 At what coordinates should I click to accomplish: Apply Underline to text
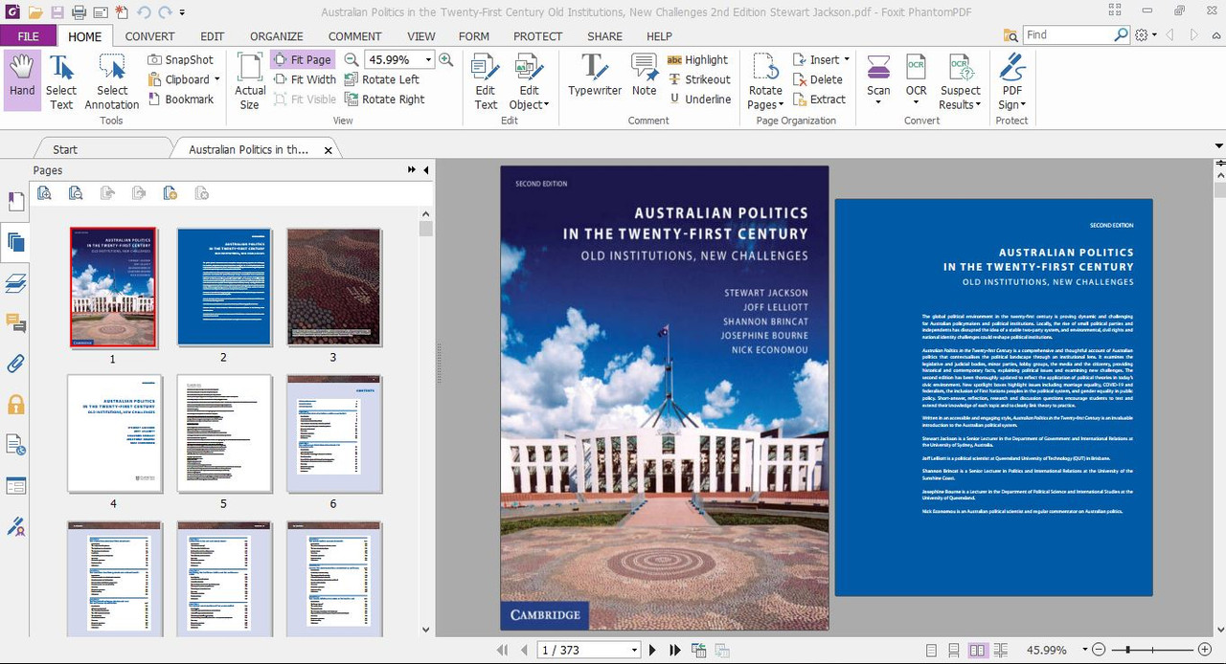[x=699, y=100]
